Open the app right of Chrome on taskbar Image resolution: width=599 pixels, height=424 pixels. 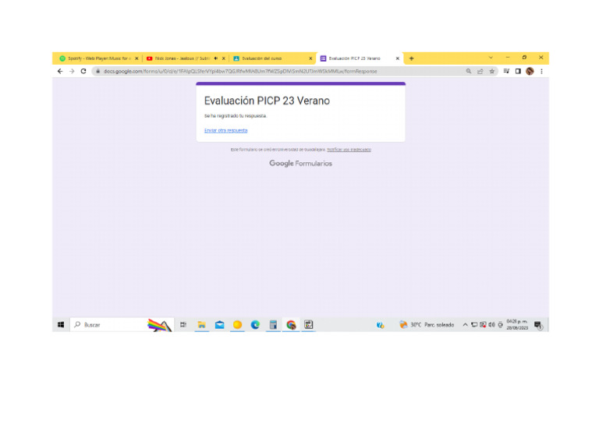[x=309, y=325]
